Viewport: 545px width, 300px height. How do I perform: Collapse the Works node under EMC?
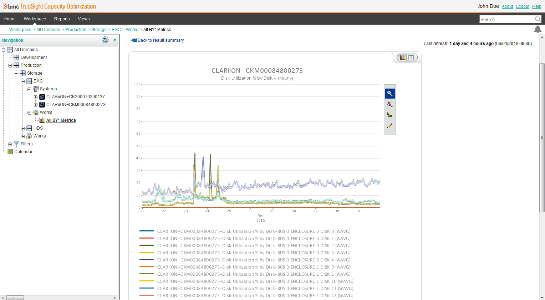29,113
